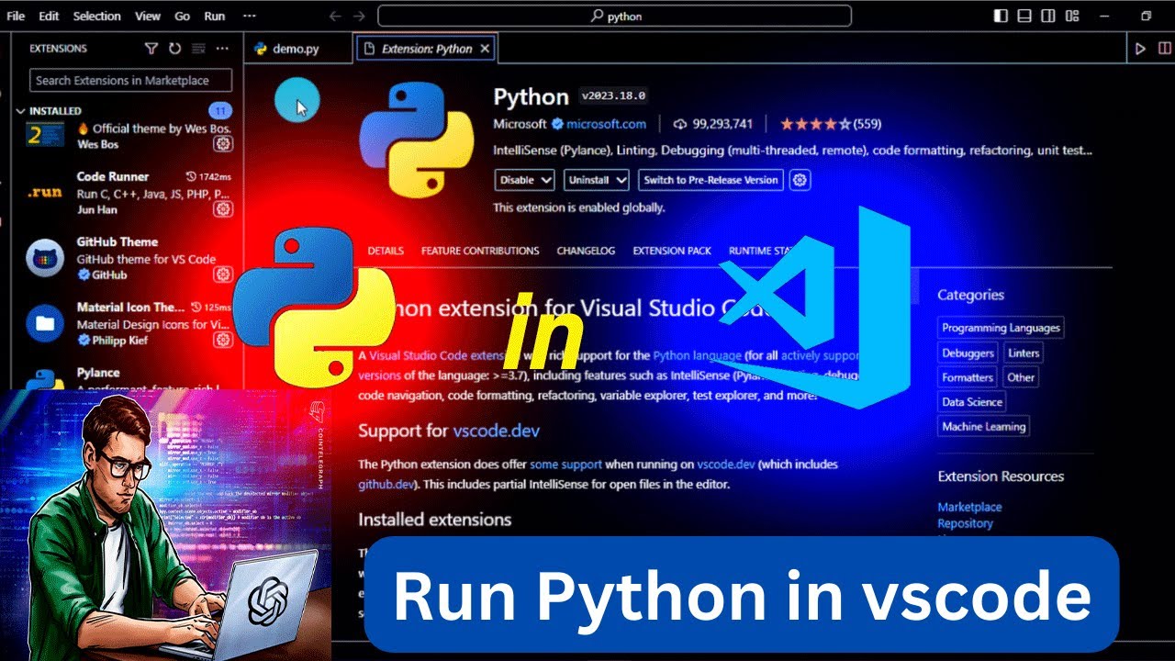Screen dimensions: 1175x661
Task: Toggle the secondary side bar visibility
Action: click(1048, 16)
